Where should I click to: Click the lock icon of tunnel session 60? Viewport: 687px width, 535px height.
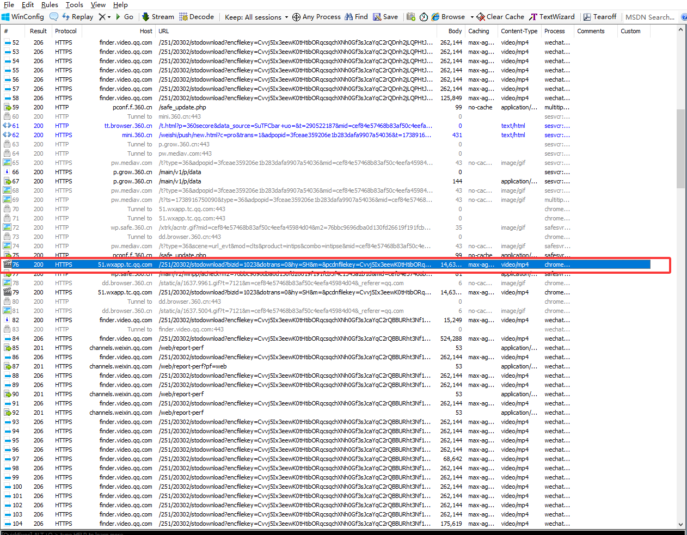(x=7, y=116)
